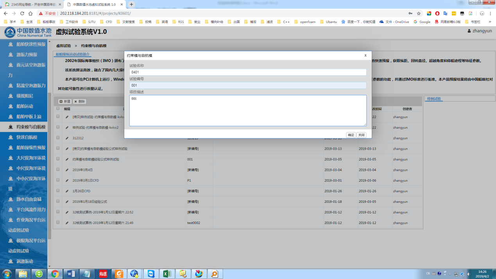Check the box for 2019年1月18日经验公式 row
The width and height of the screenshot is (496, 279).
tap(58, 201)
